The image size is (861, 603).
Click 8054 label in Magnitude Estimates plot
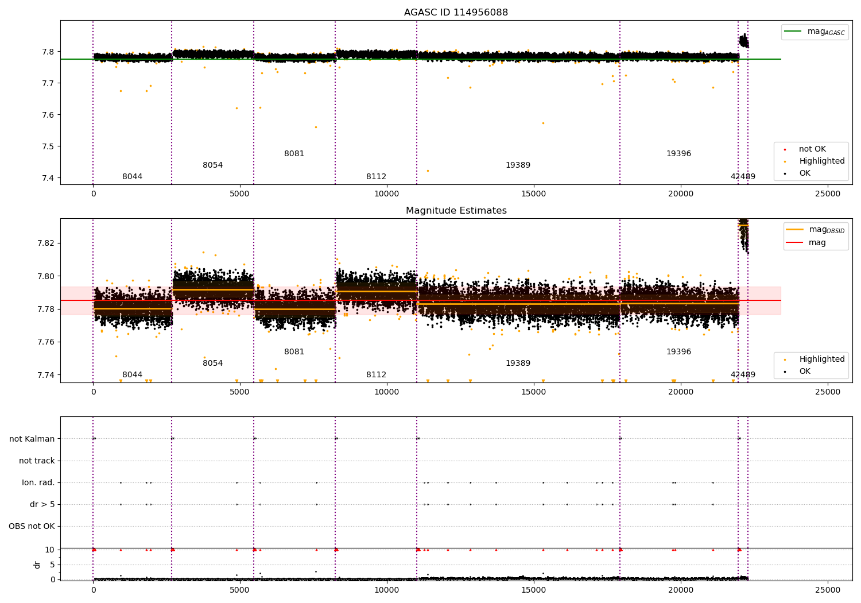212,364
